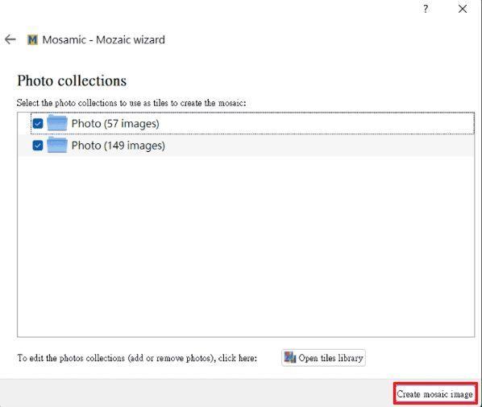
Task: Click the mosaic icon on Open tiles library
Action: click(x=290, y=358)
